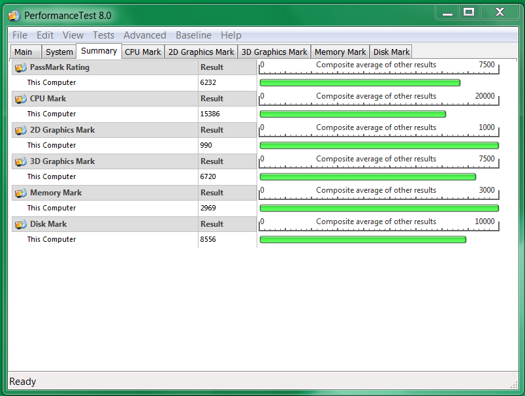Show the Memory Mark tab
The width and height of the screenshot is (525, 396).
pos(340,52)
